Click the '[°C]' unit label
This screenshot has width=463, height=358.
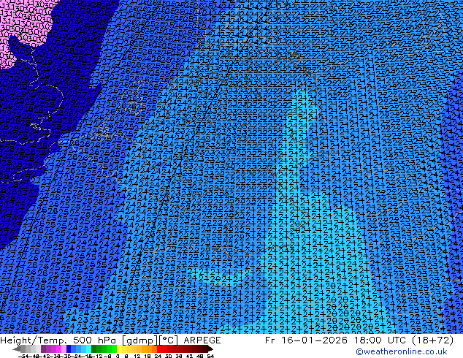[x=169, y=340]
